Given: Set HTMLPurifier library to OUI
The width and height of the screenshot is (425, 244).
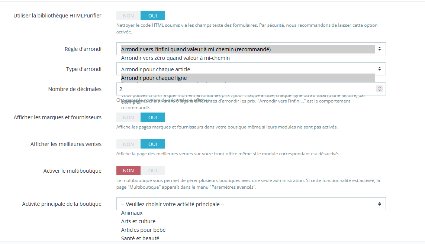Looking at the screenshot, I should pyautogui.click(x=152, y=16).
